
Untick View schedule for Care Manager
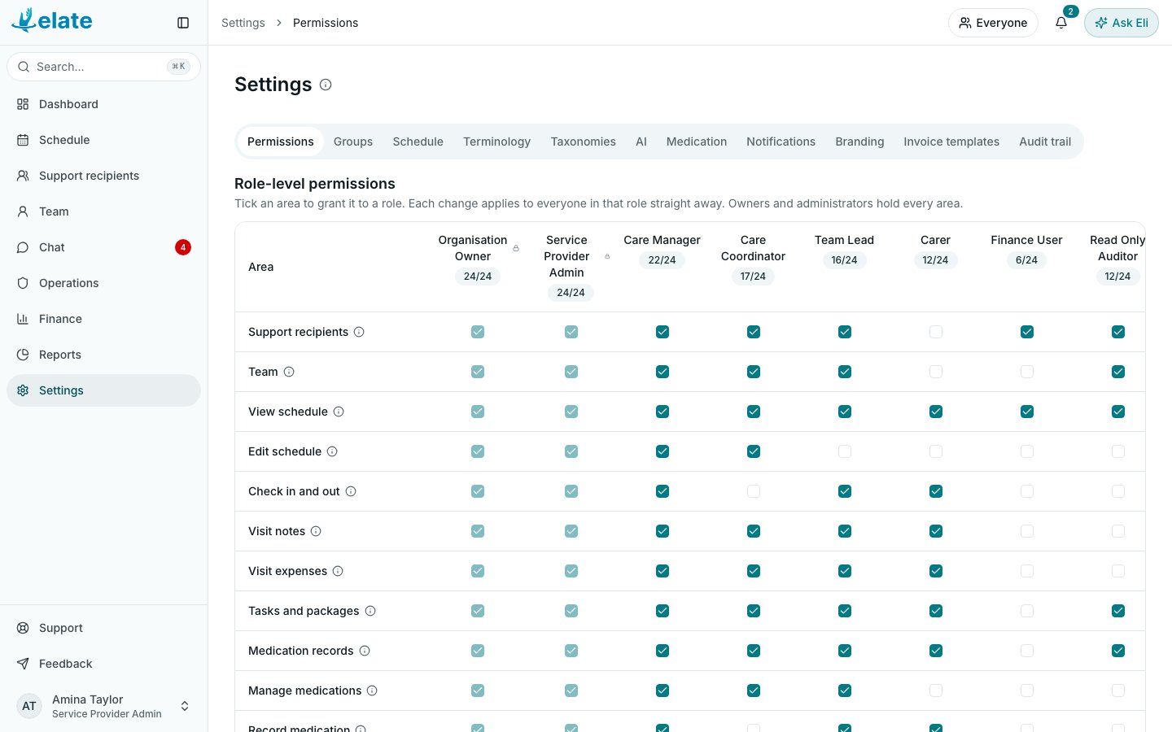(663, 412)
